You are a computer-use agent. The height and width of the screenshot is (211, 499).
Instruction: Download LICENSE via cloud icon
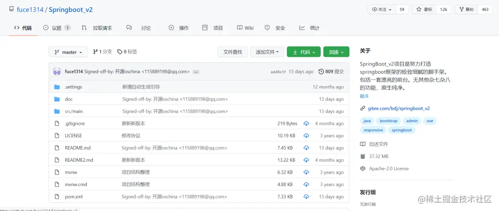tap(306, 135)
